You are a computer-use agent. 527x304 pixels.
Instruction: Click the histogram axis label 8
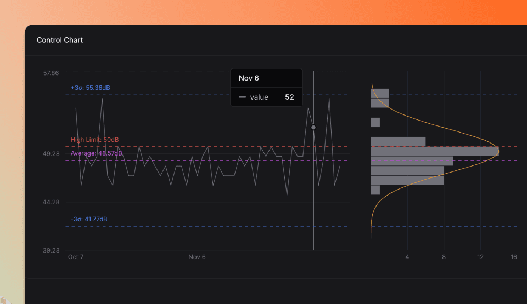pyautogui.click(x=444, y=257)
